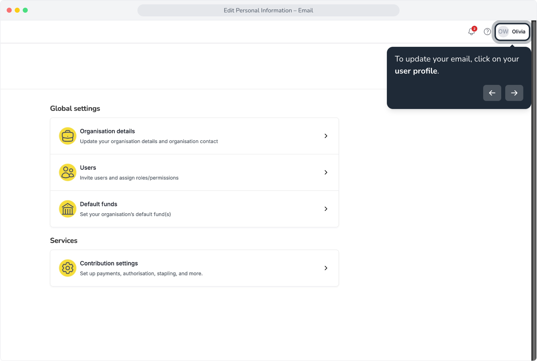Open the Contribution settings title
This screenshot has height=361, width=537.
(x=109, y=263)
